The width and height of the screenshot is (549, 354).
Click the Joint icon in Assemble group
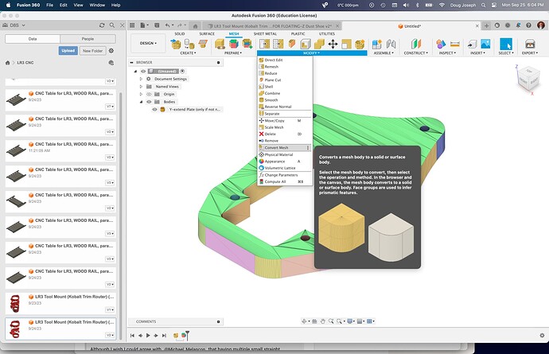point(391,44)
